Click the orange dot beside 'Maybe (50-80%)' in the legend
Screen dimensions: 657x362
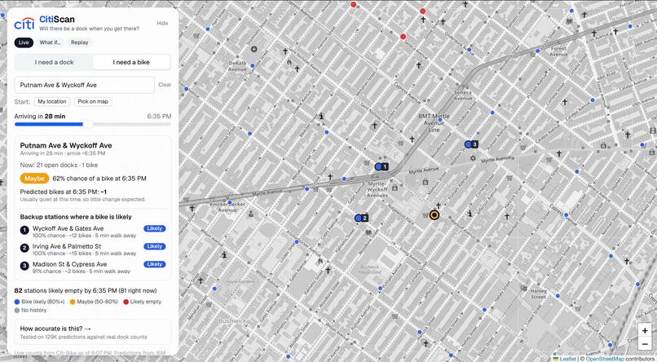(73, 302)
